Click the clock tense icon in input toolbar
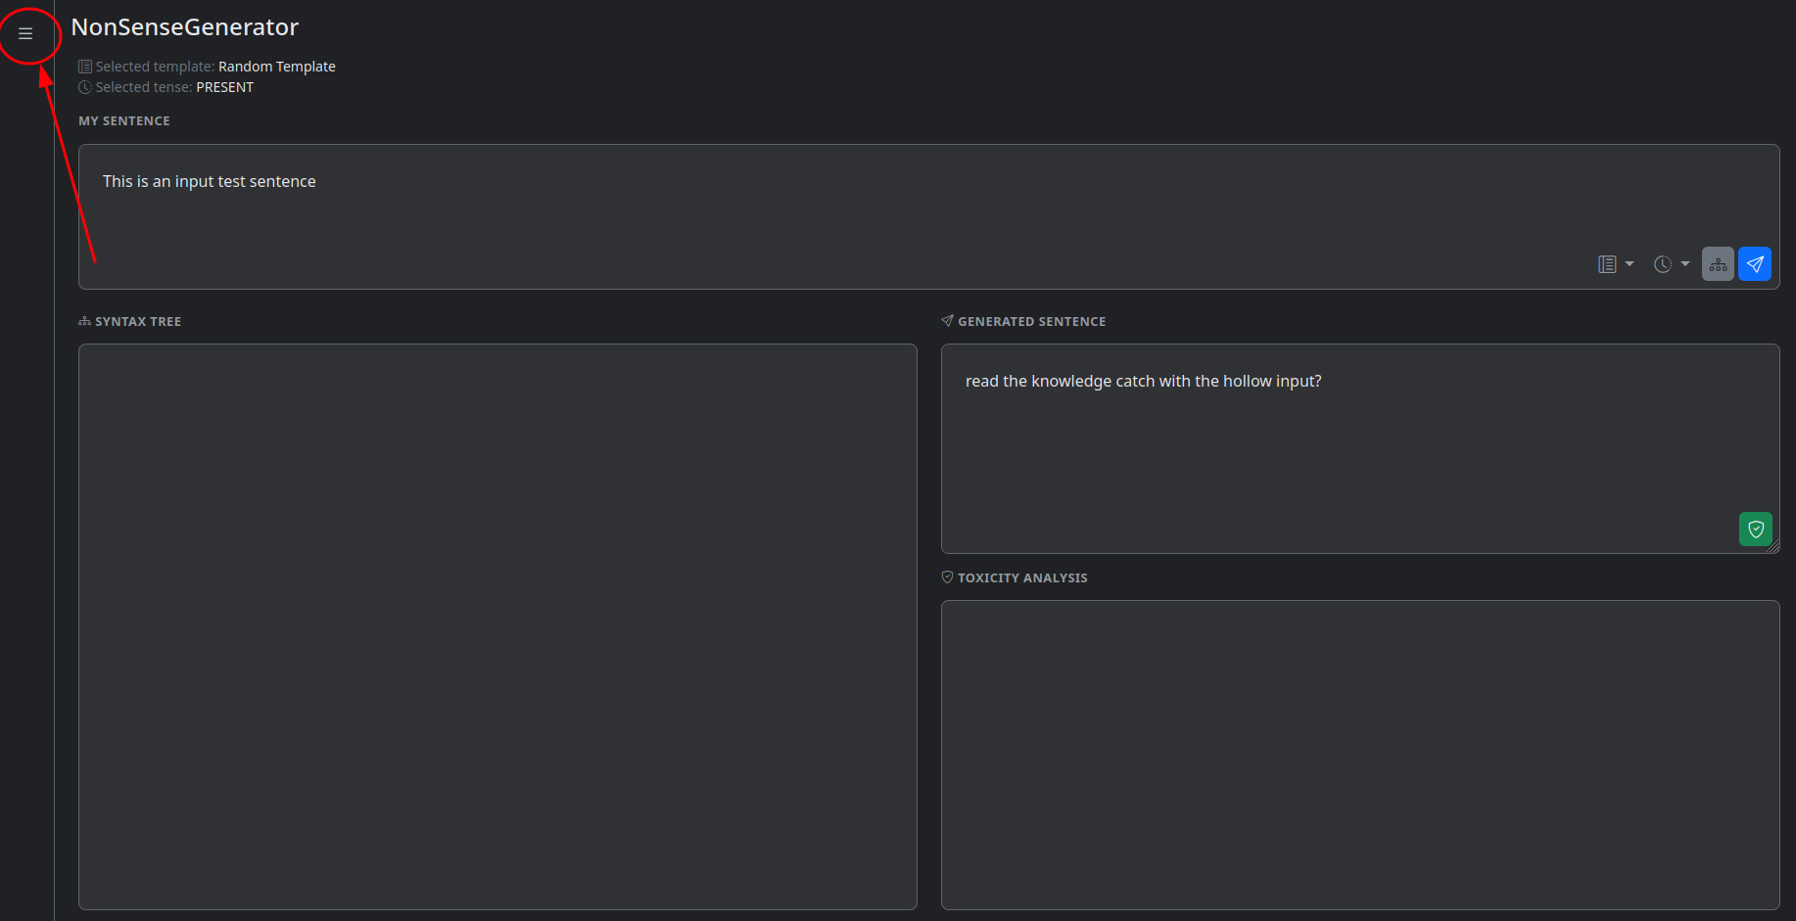Image resolution: width=1796 pixels, height=921 pixels. pos(1663,264)
